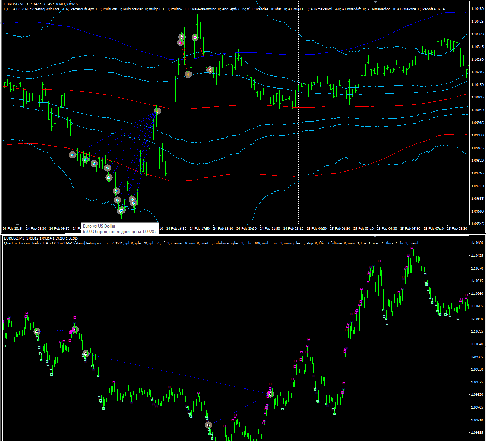The image size is (489, 447).
Task: Click the '25 Feb 05:50' time label
Action: click(x=410, y=229)
